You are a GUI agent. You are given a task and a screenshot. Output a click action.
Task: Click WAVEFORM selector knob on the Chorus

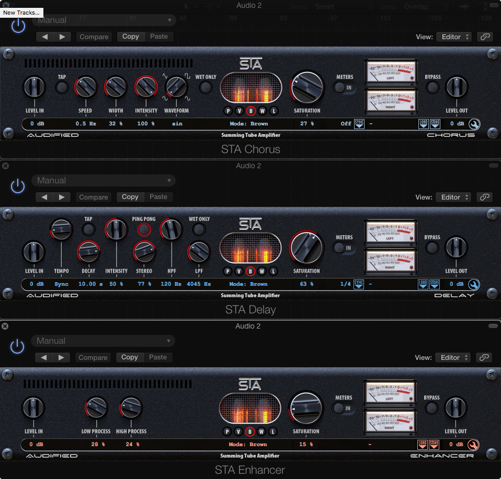[176, 87]
